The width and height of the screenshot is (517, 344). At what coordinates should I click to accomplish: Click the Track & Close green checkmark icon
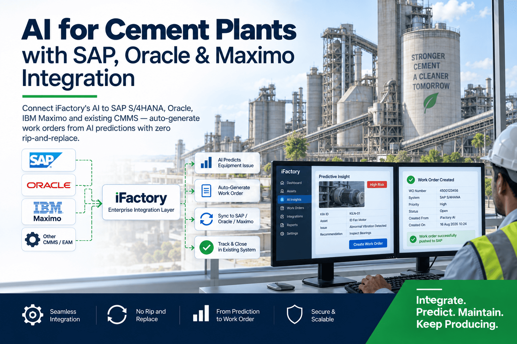pyautogui.click(x=206, y=247)
